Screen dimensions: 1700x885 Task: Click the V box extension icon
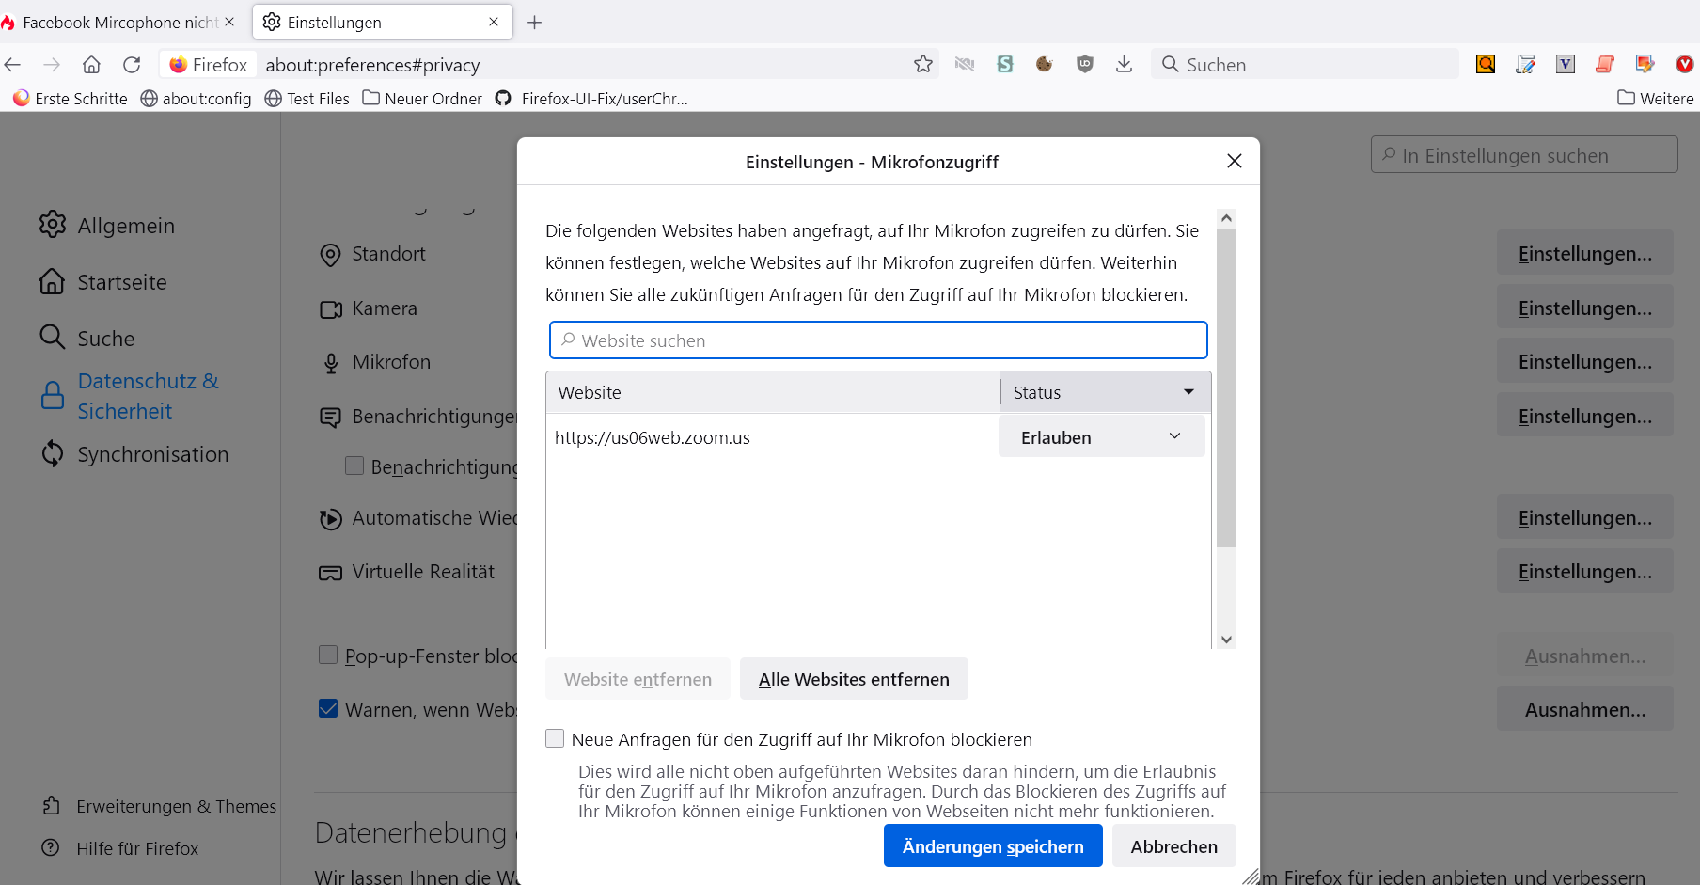tap(1566, 64)
